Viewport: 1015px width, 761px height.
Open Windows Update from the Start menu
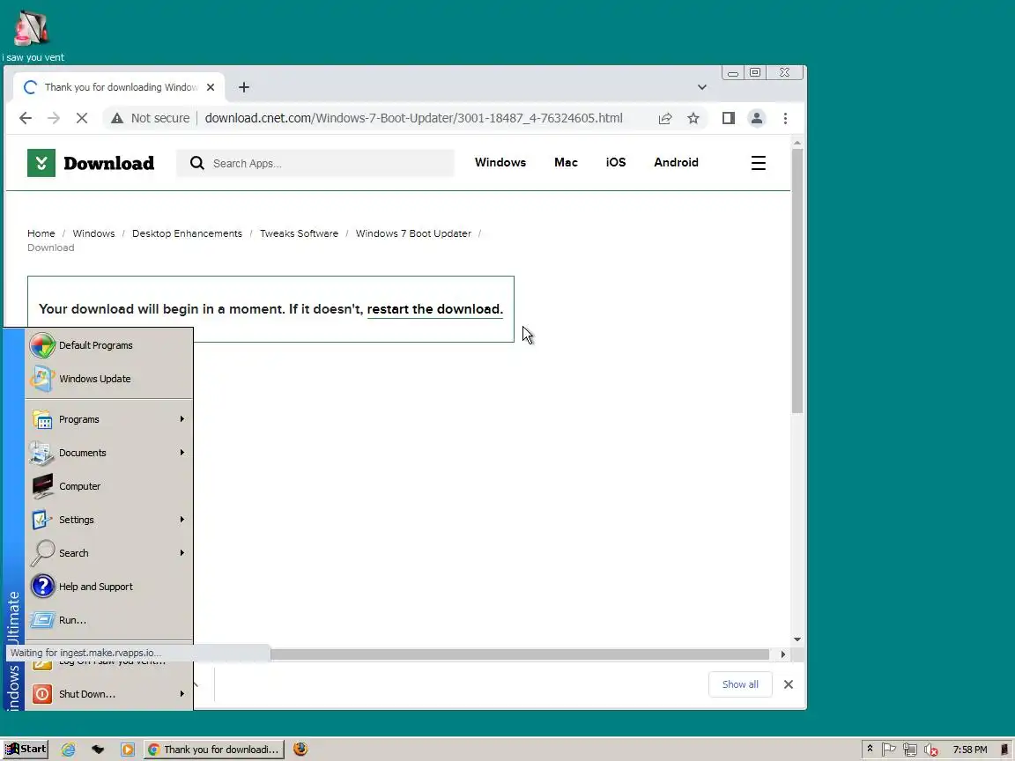click(108, 379)
